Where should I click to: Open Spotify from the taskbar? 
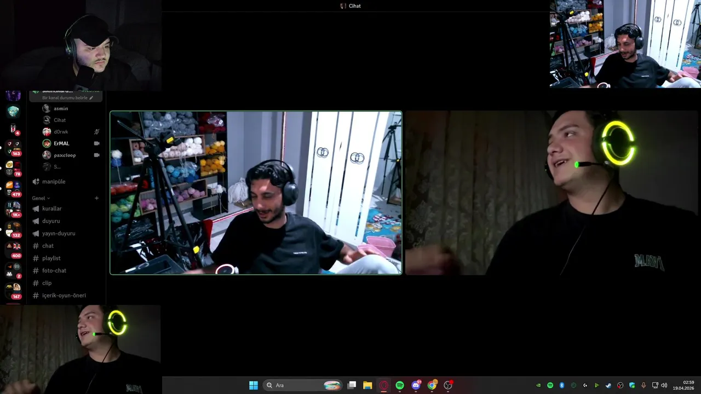tap(400, 385)
